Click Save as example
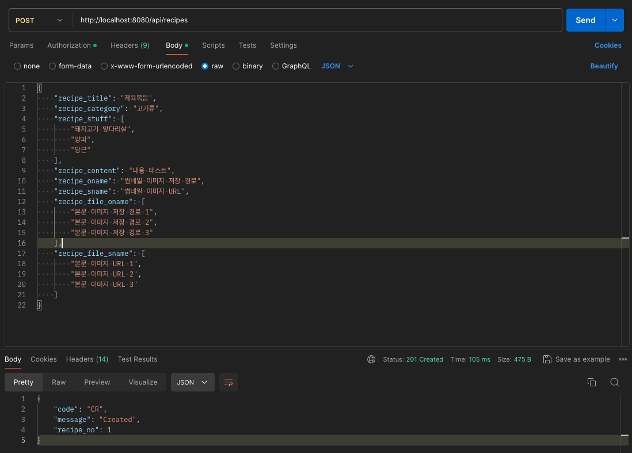Viewport: 632px width, 453px height. [x=576, y=359]
